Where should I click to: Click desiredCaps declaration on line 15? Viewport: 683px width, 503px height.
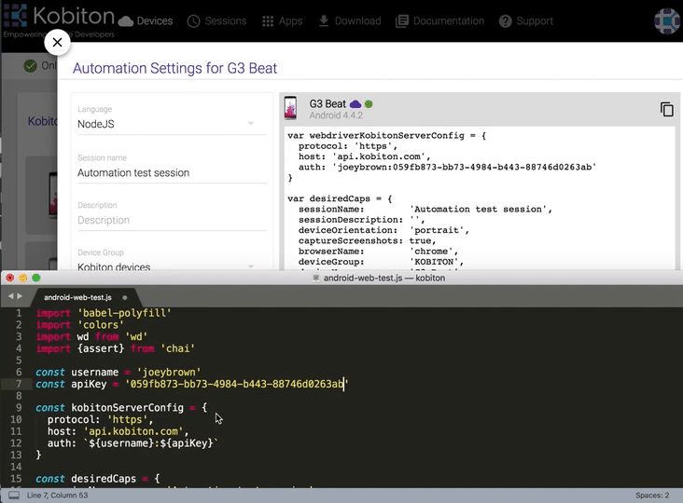coord(98,479)
